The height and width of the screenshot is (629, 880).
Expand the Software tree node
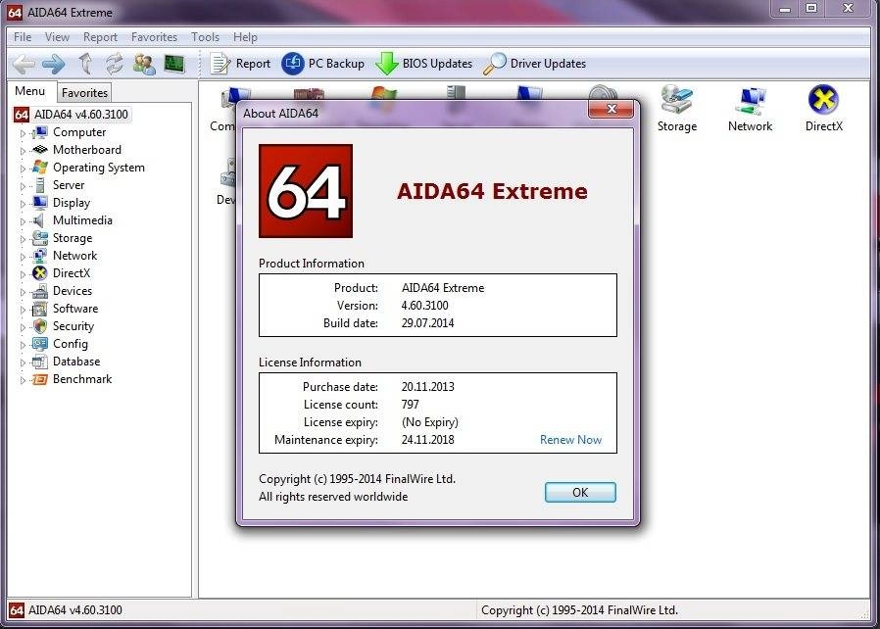[23, 310]
